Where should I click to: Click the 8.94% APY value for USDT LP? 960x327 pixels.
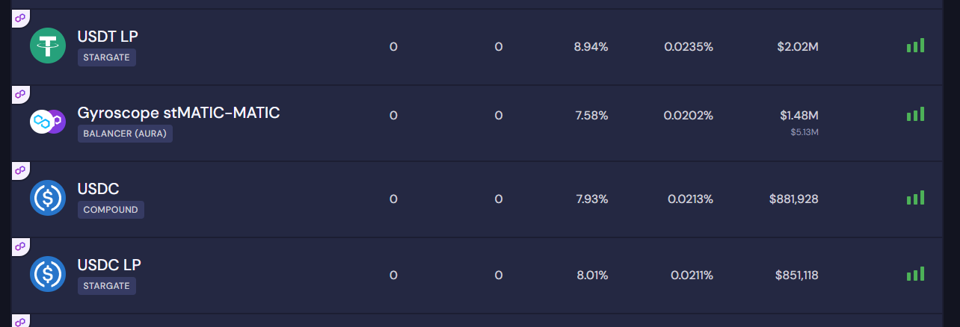pos(591,46)
